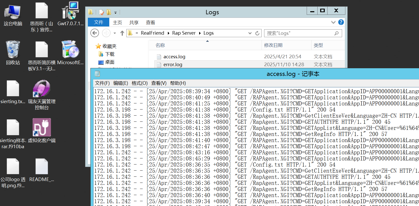Open the quick access toolbar customize dropdown
Screen dimensions: 419x206
click(x=115, y=12)
